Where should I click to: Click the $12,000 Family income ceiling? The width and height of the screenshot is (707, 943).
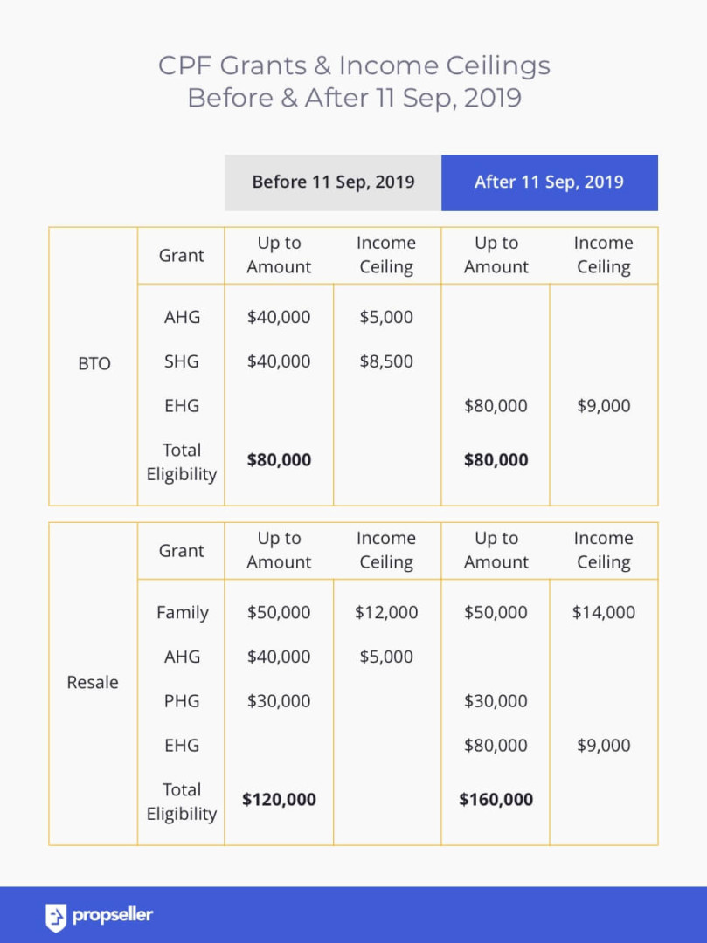click(386, 612)
